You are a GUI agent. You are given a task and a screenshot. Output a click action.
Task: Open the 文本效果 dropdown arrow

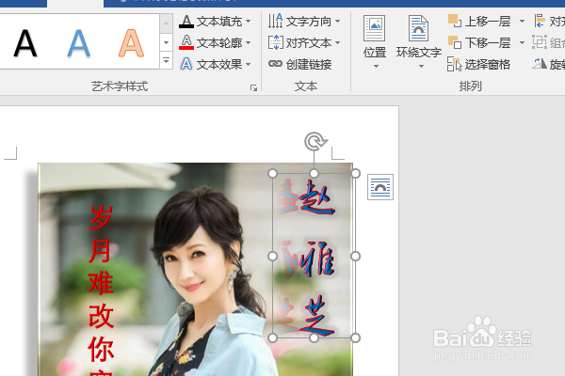point(249,65)
